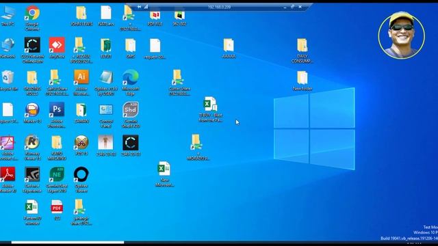
Task: Click the horizontal scrollbar at the bottom
Action: (x=68, y=243)
